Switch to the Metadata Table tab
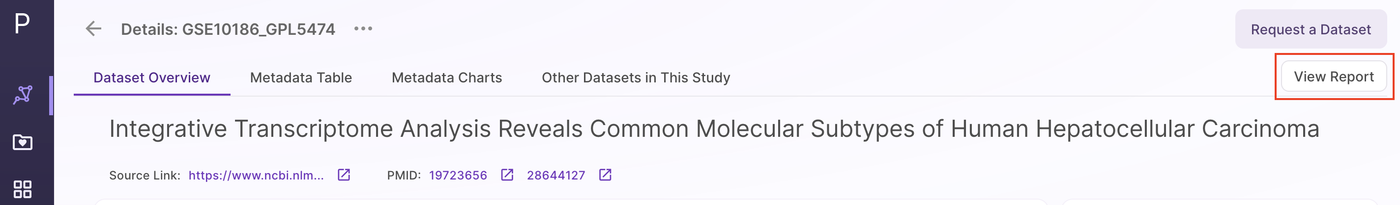The image size is (1400, 205). point(300,77)
